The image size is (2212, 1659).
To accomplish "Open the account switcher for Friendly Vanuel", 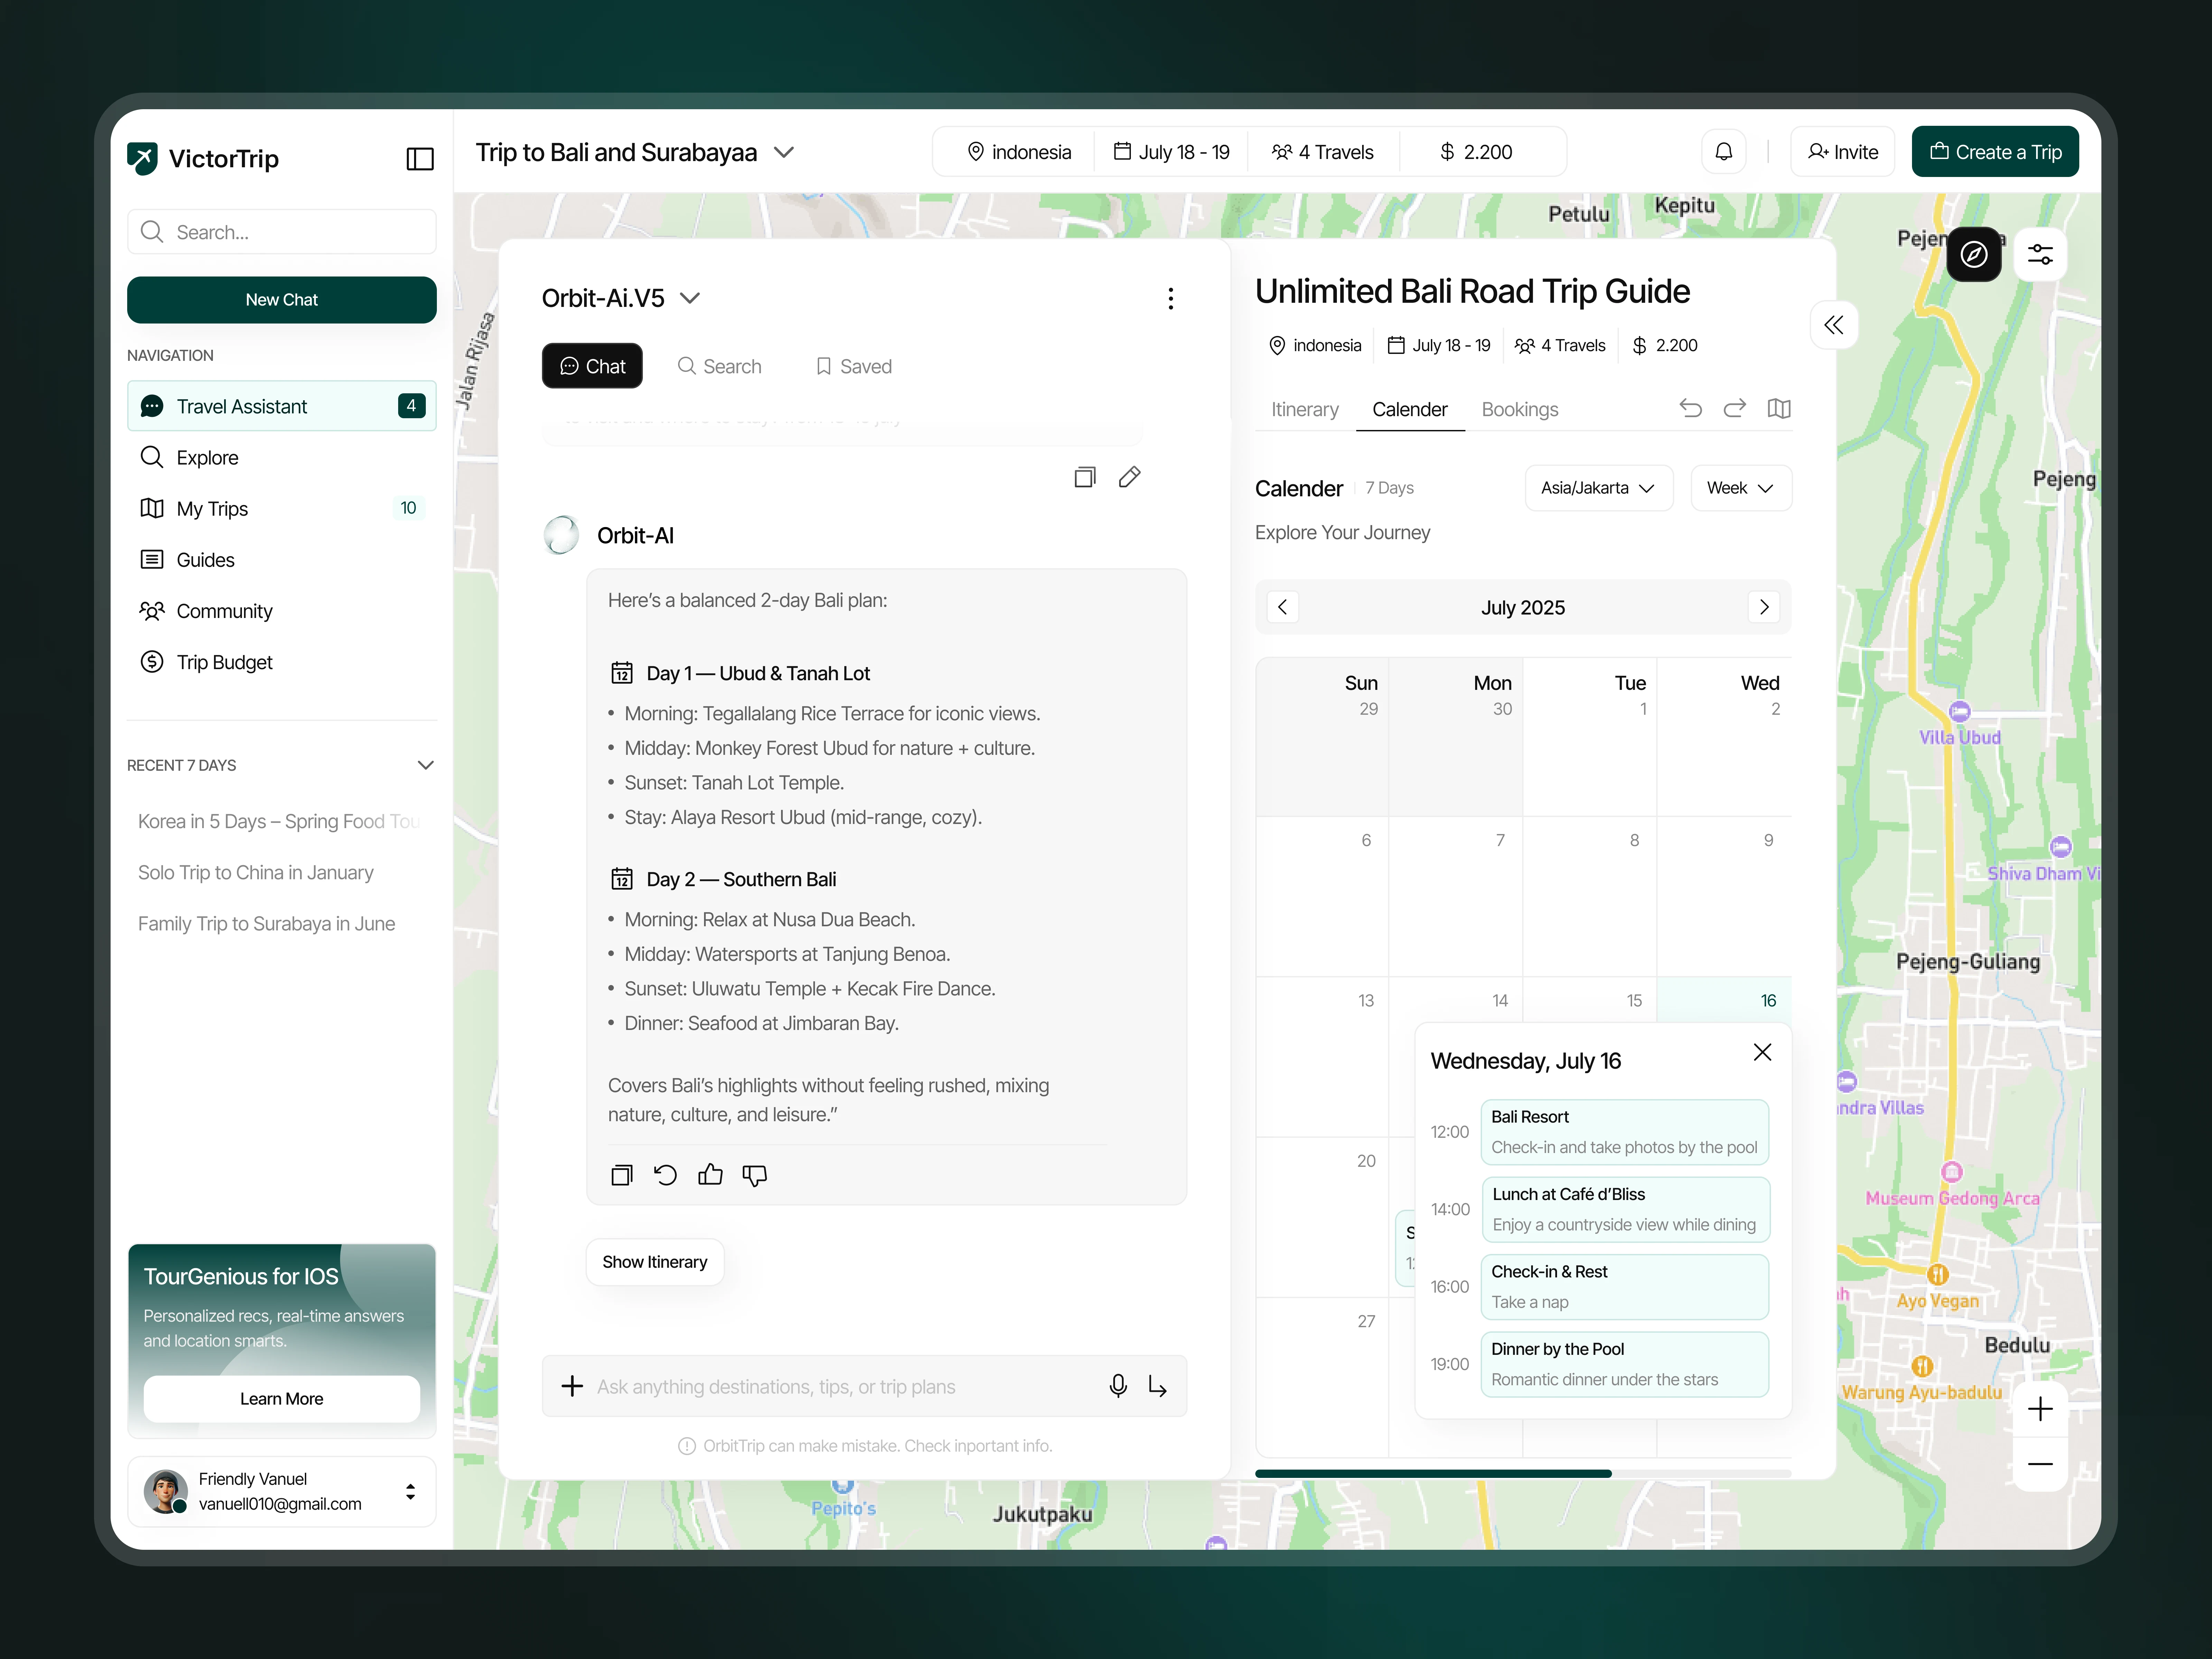I will (410, 1492).
